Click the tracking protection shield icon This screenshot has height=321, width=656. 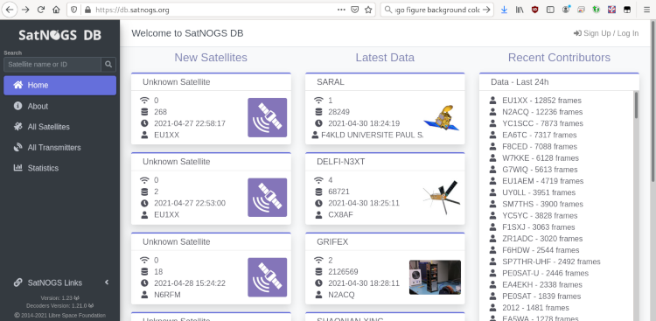74,10
